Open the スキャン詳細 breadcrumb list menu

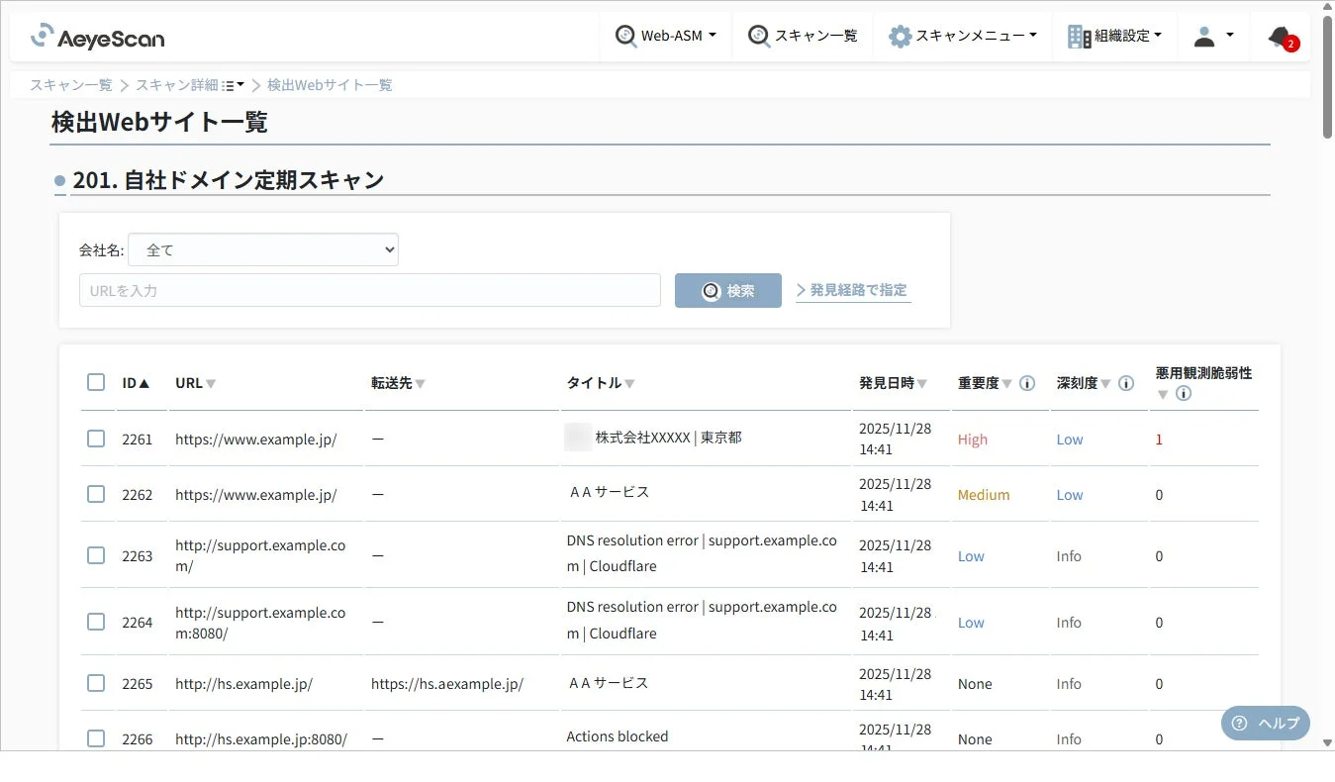pos(231,84)
